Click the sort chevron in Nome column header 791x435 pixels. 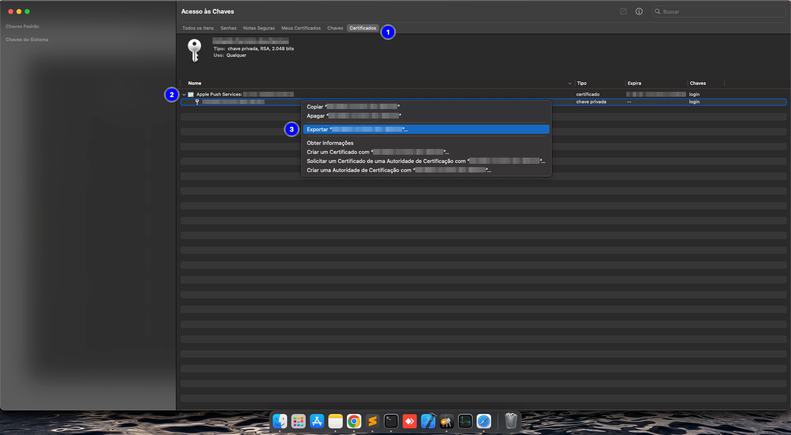point(570,84)
